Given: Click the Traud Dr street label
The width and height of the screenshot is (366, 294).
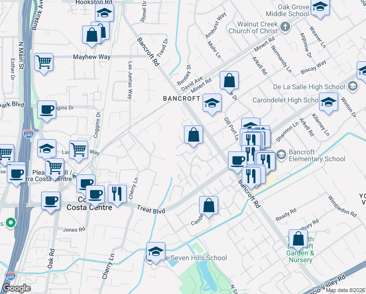Looking at the screenshot, I should click(162, 48).
